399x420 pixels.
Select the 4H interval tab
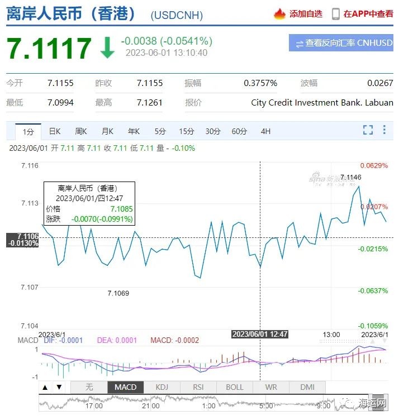(x=265, y=131)
